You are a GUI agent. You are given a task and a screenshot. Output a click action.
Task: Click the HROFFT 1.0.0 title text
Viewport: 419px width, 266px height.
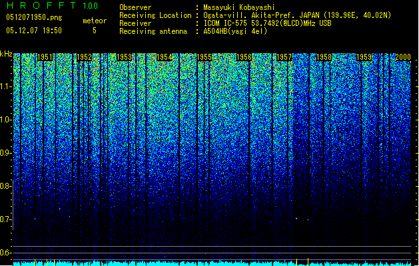[52, 5]
